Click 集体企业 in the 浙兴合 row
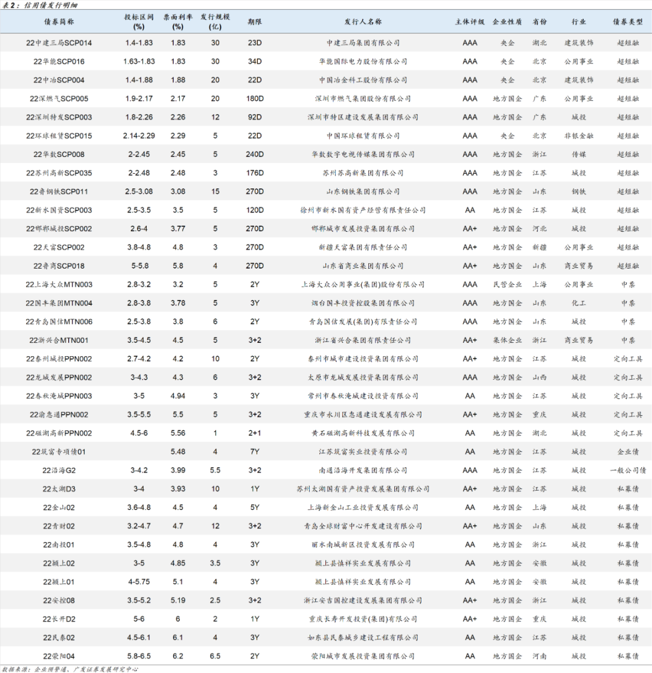 (x=507, y=340)
